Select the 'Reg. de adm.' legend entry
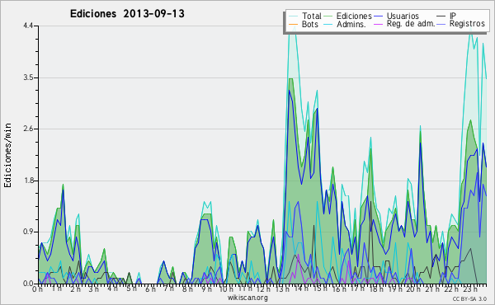Screen dimensions: 495x305 click(x=411, y=24)
